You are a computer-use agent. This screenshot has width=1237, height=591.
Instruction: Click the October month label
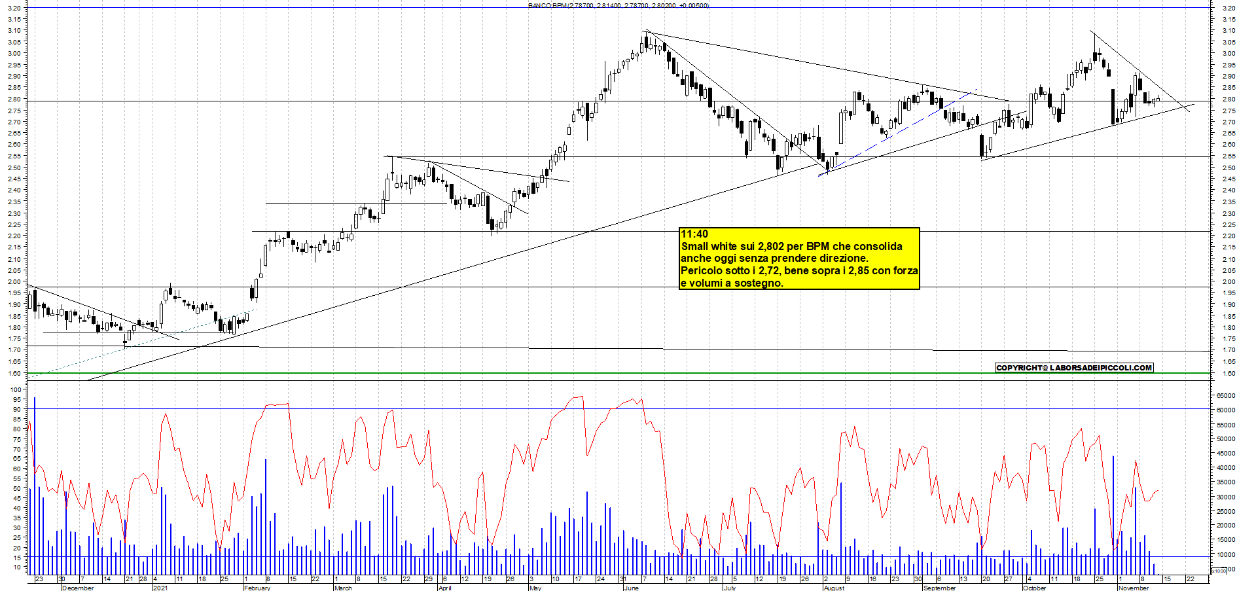pos(1034,588)
